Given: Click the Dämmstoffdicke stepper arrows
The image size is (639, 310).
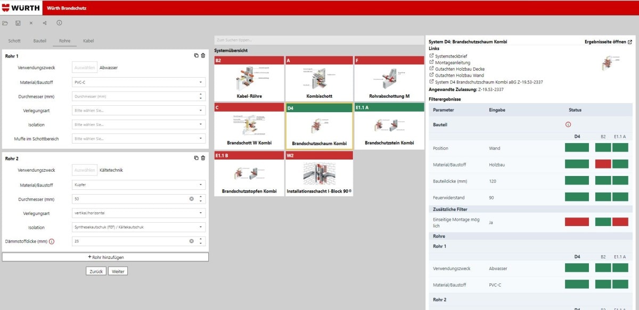Looking at the screenshot, I should pos(201,241).
